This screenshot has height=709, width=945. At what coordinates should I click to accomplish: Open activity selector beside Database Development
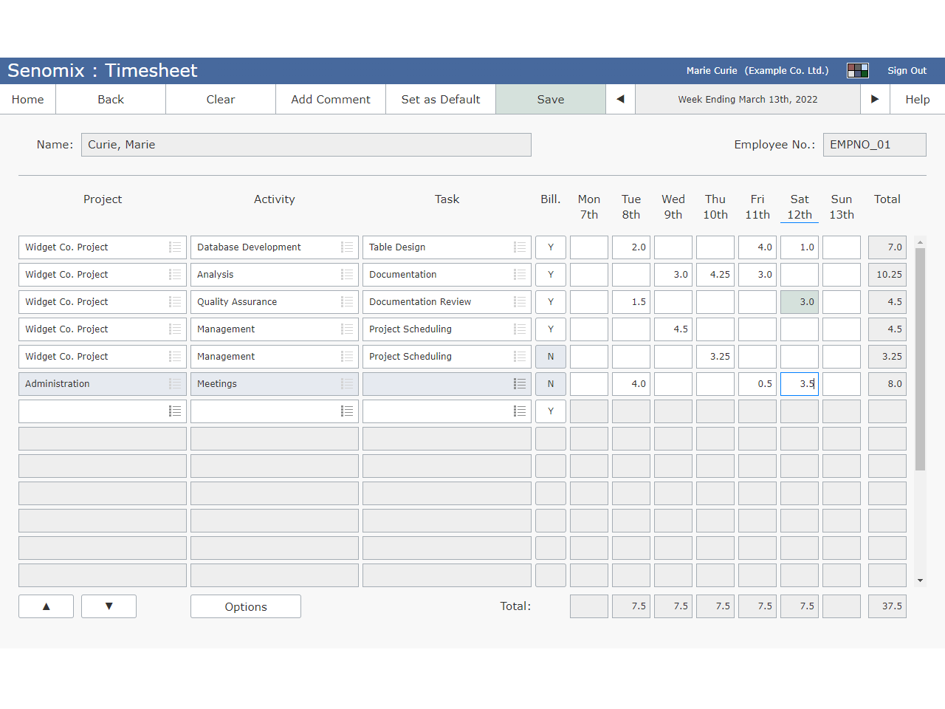(347, 247)
